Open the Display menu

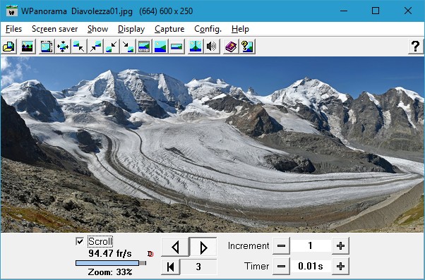pyautogui.click(x=131, y=29)
